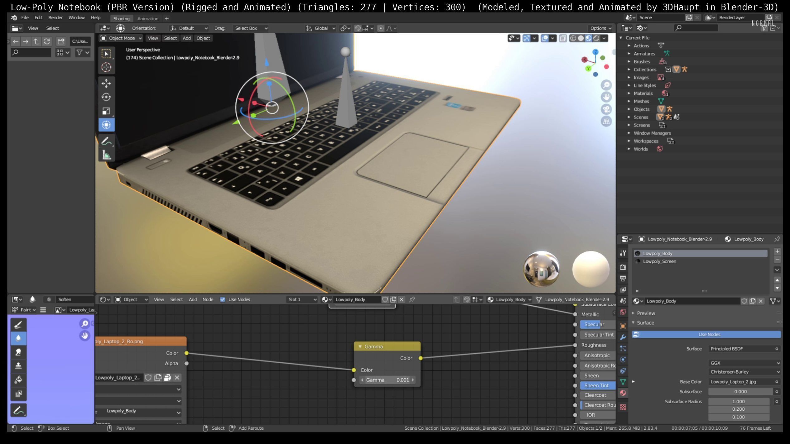Image resolution: width=790 pixels, height=444 pixels.
Task: Open the Material properties tab icon
Action: 623,393
